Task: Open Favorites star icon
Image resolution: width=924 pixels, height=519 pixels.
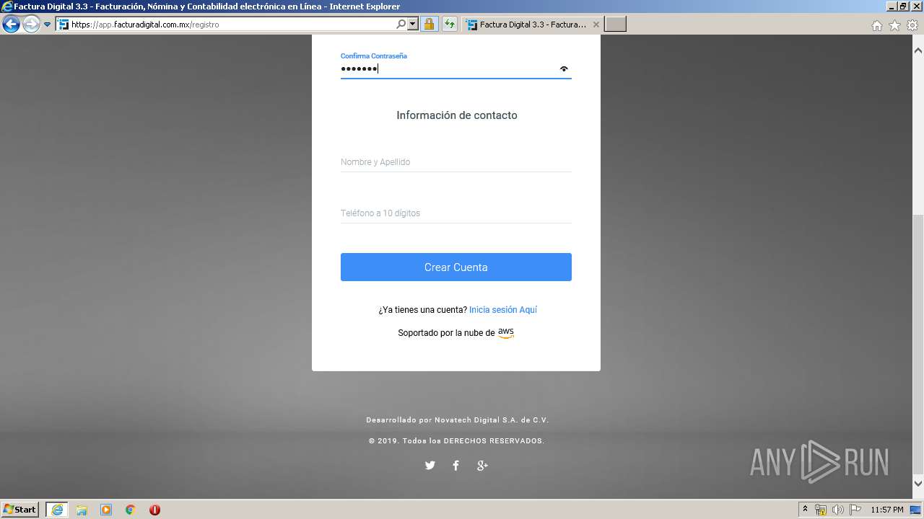Action: [x=894, y=25]
